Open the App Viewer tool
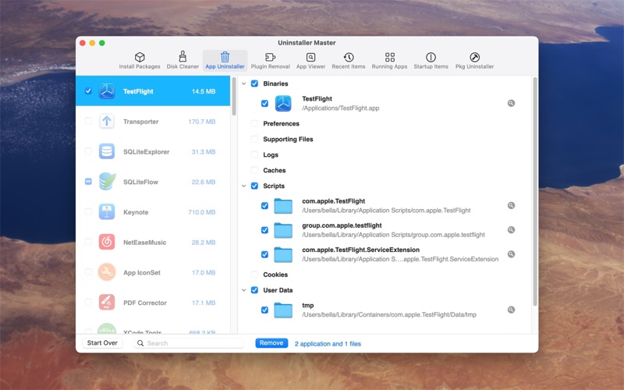Screen dimensions: 624x390 tap(310, 61)
